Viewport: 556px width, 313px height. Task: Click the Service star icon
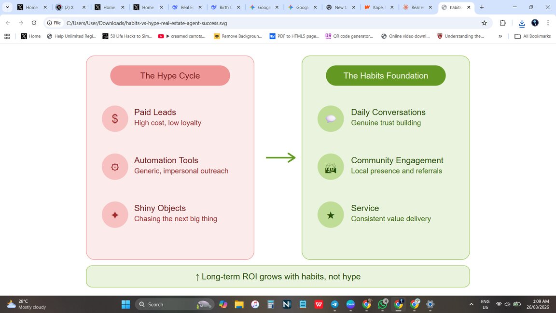pyautogui.click(x=331, y=214)
